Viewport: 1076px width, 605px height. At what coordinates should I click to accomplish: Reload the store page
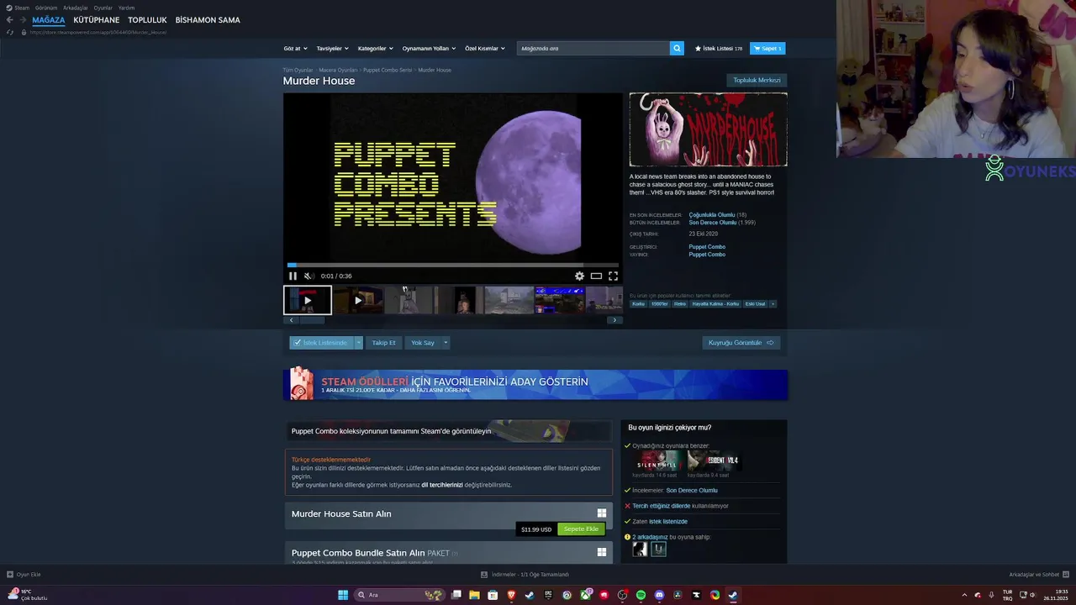pyautogui.click(x=10, y=32)
